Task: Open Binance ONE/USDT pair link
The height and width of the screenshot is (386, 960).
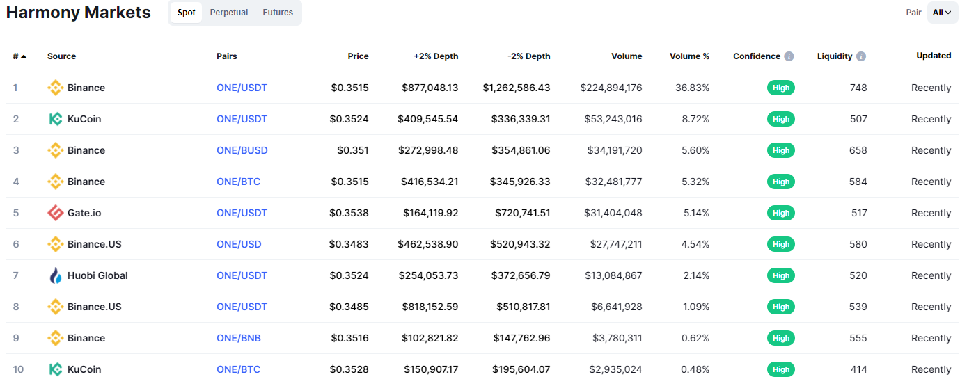Action: (242, 88)
